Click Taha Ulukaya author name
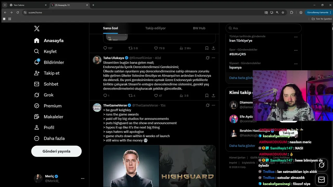333x187 pixels. click(x=113, y=58)
